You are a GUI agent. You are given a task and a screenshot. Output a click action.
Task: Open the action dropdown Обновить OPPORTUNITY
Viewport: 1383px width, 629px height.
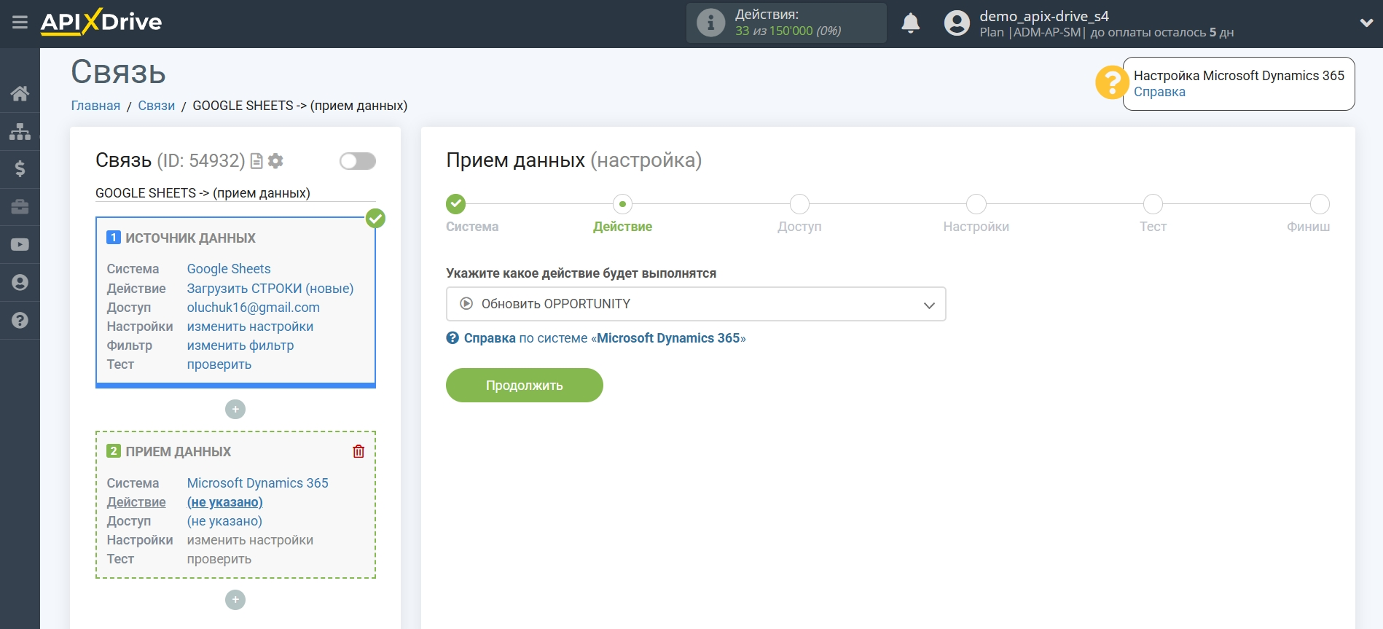click(696, 304)
